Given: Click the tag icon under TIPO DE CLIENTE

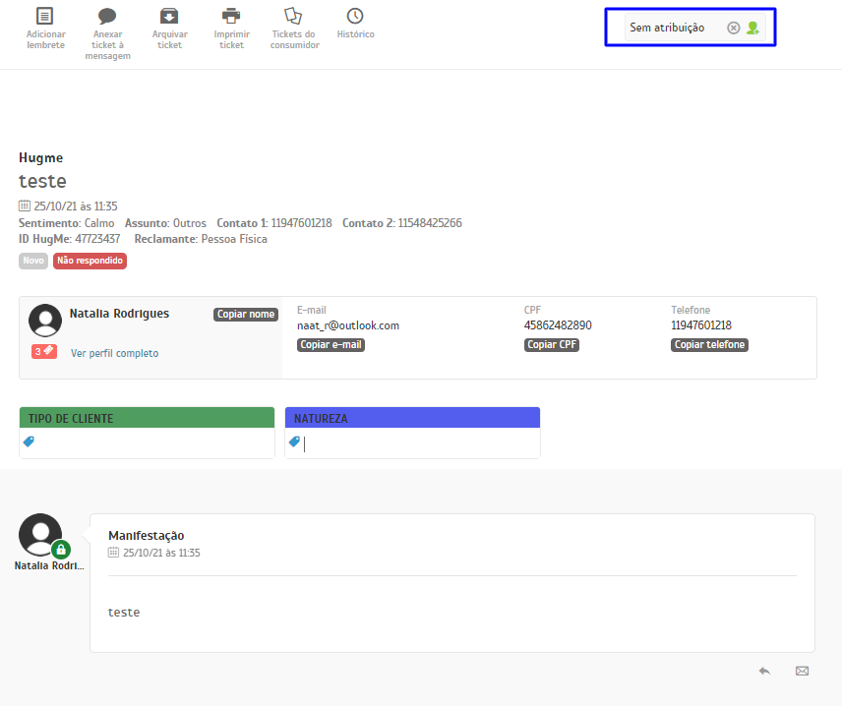Looking at the screenshot, I should tap(29, 441).
